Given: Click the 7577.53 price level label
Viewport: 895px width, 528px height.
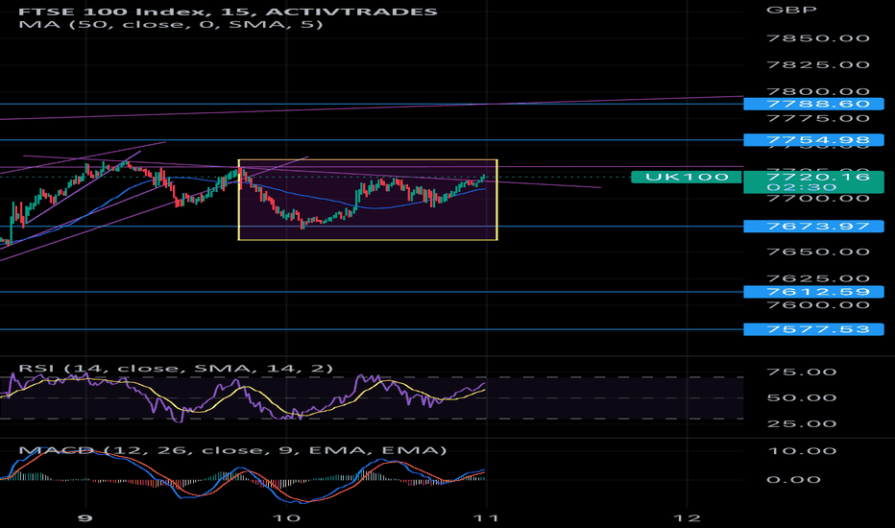Looking at the screenshot, I should [814, 329].
